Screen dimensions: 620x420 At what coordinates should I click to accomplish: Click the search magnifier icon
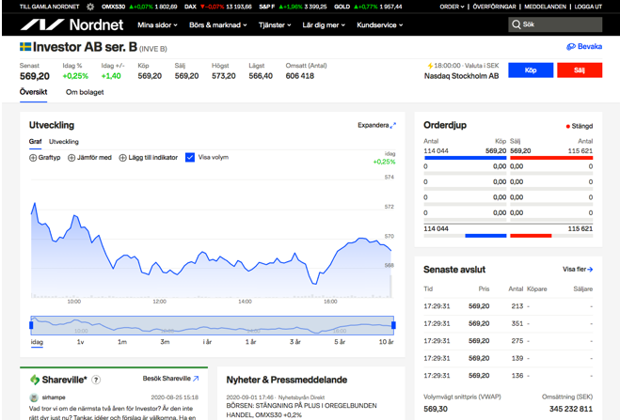(517, 25)
